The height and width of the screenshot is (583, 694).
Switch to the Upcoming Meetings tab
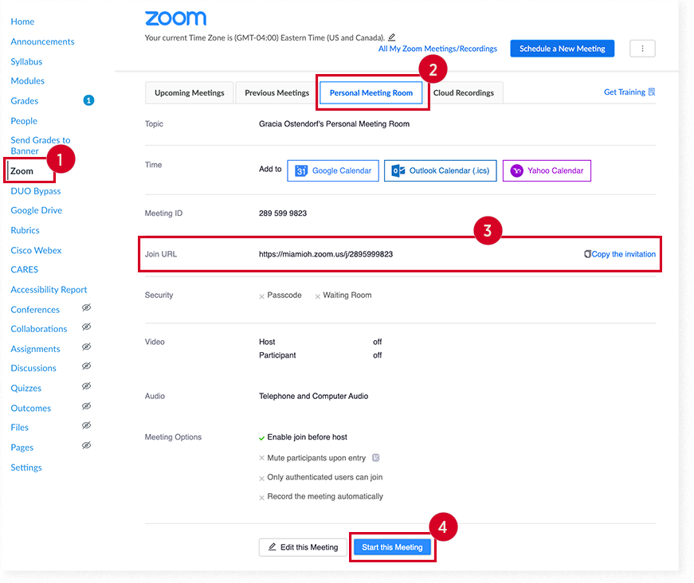pyautogui.click(x=190, y=93)
